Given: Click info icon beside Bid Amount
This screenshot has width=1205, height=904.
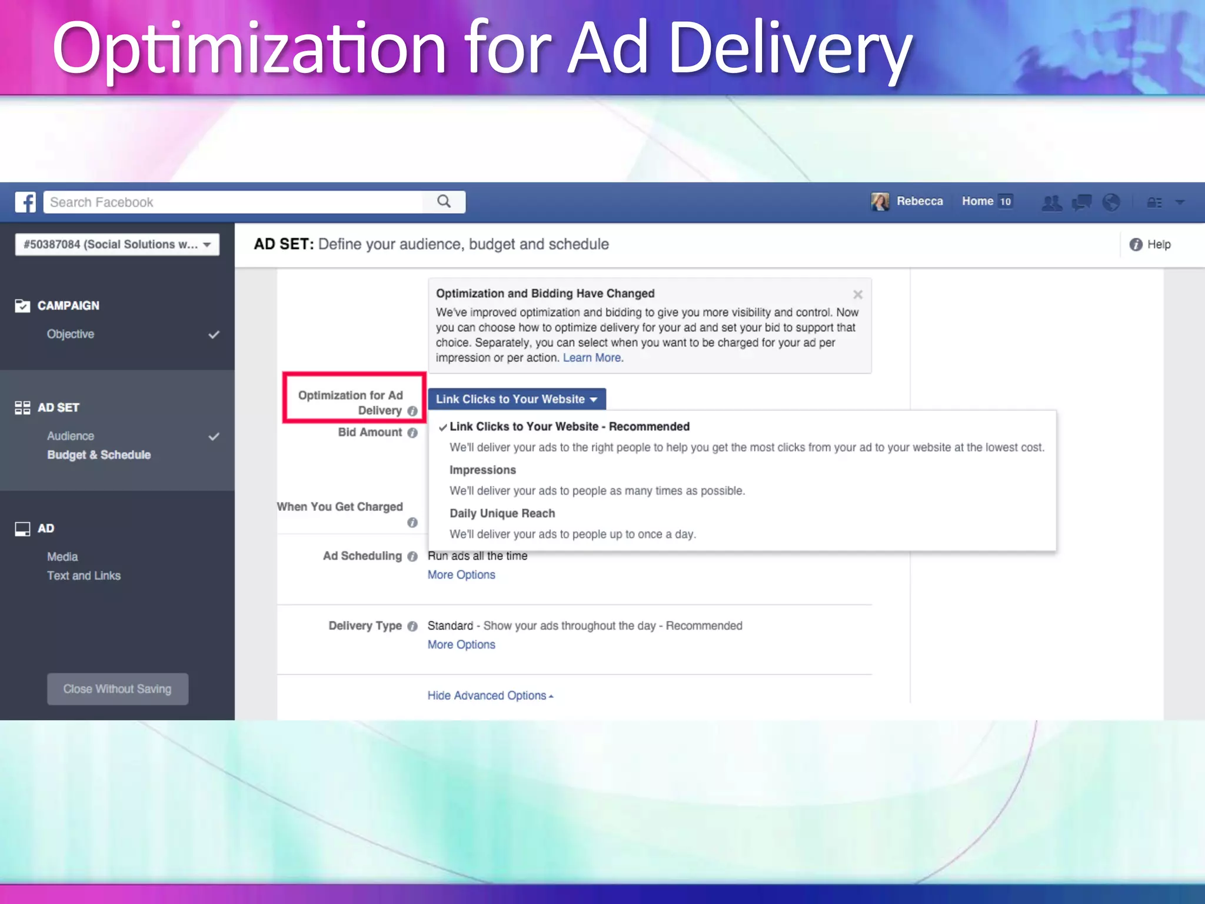Looking at the screenshot, I should [412, 433].
